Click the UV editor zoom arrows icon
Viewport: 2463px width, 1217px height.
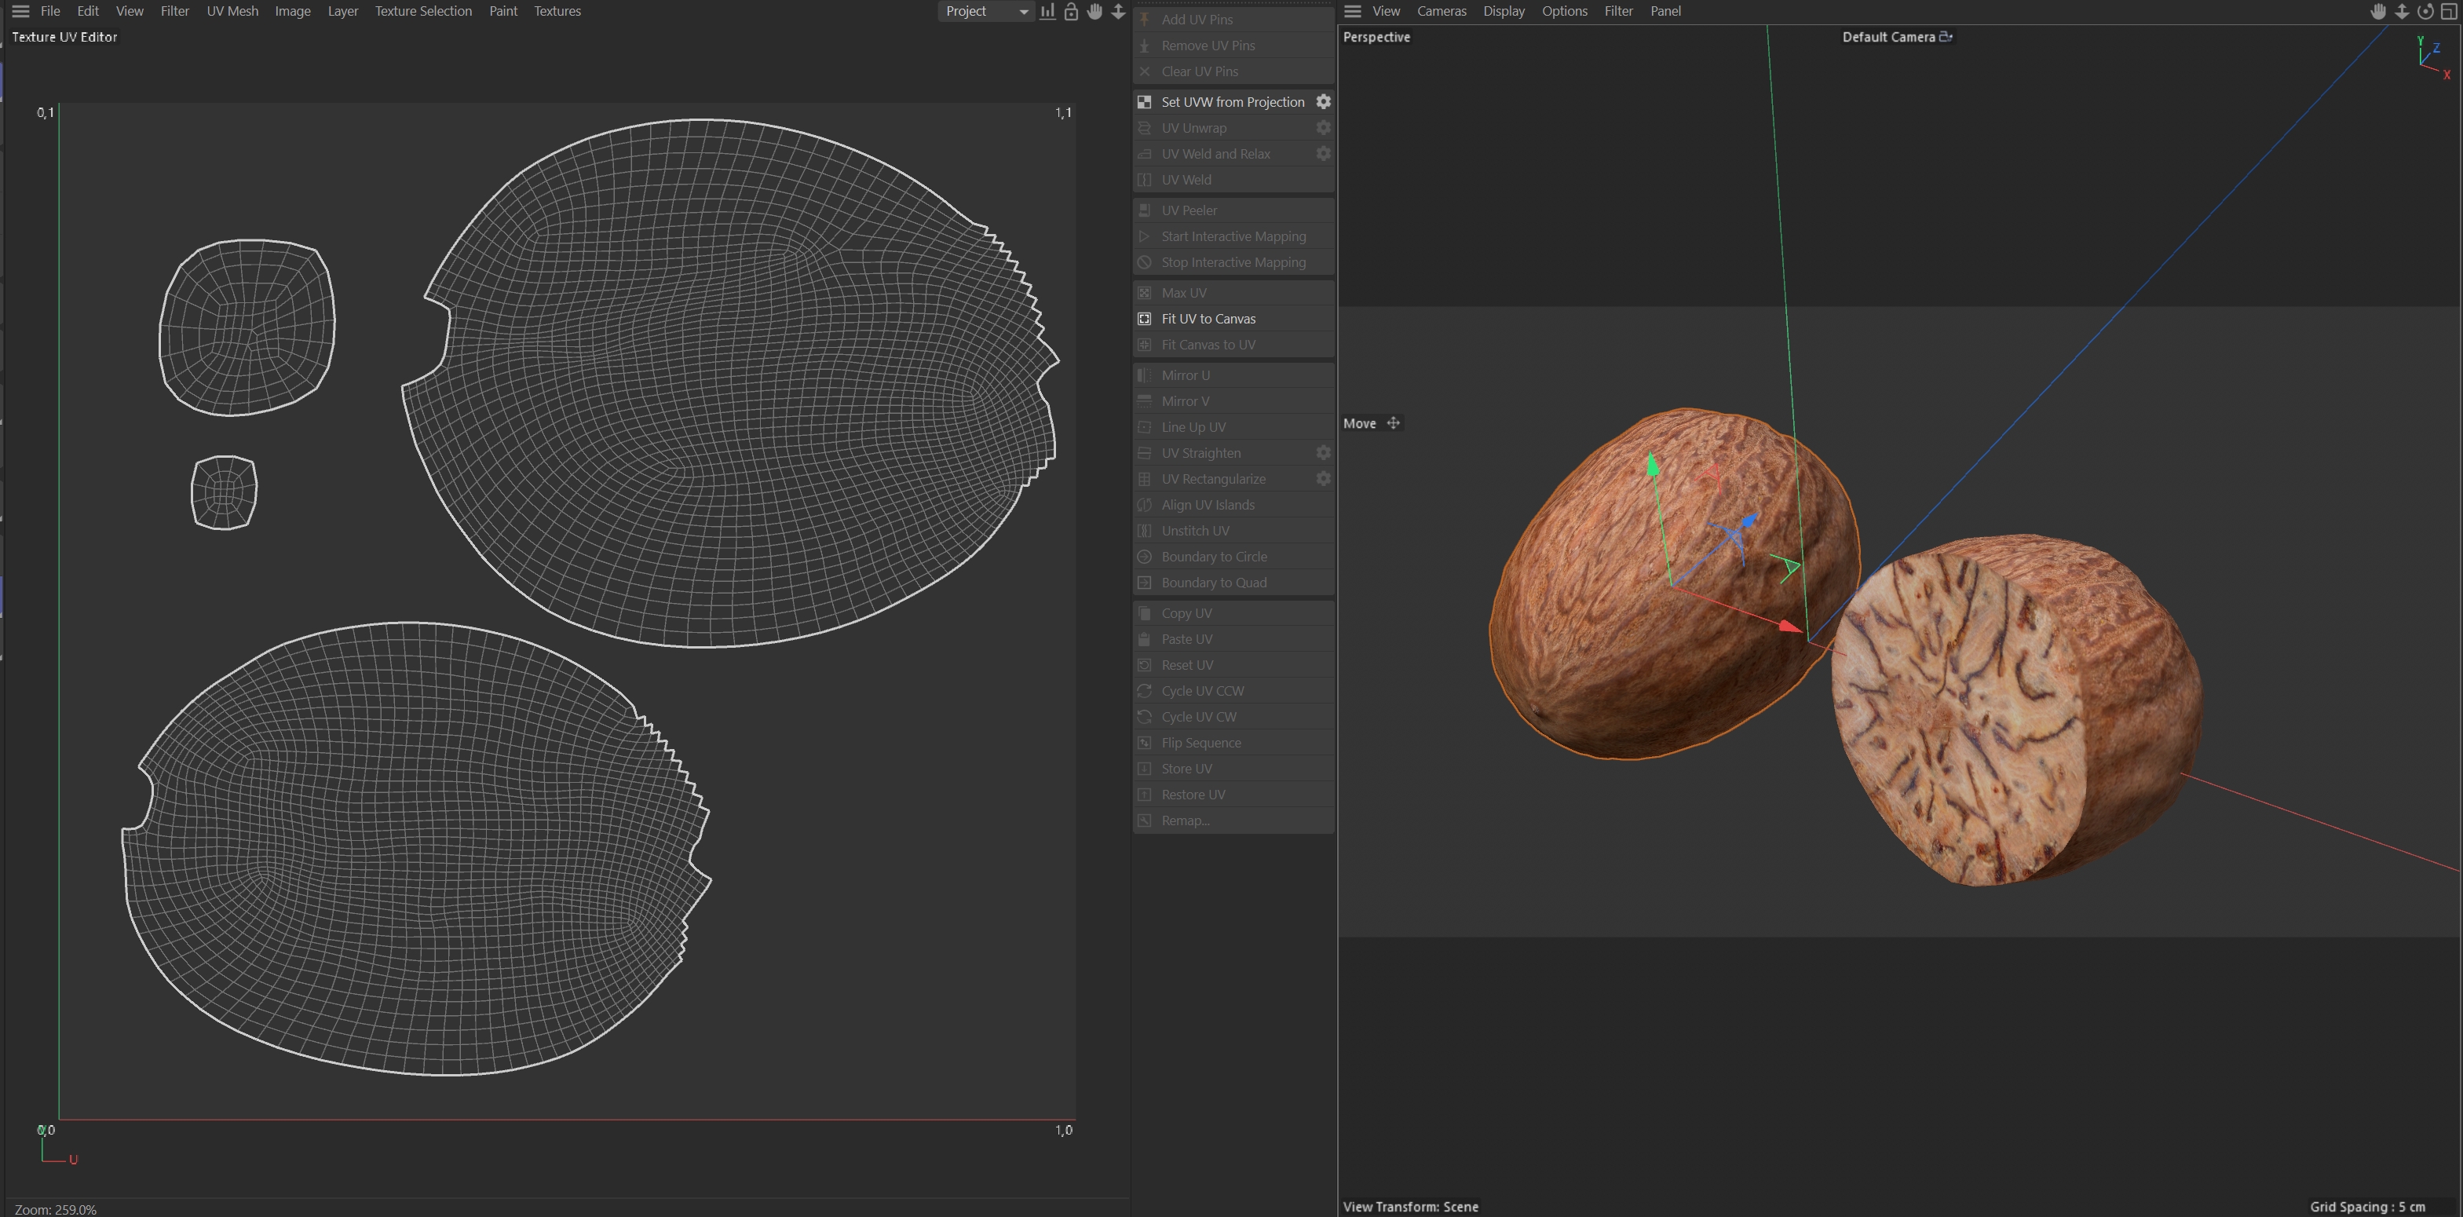(x=1118, y=12)
